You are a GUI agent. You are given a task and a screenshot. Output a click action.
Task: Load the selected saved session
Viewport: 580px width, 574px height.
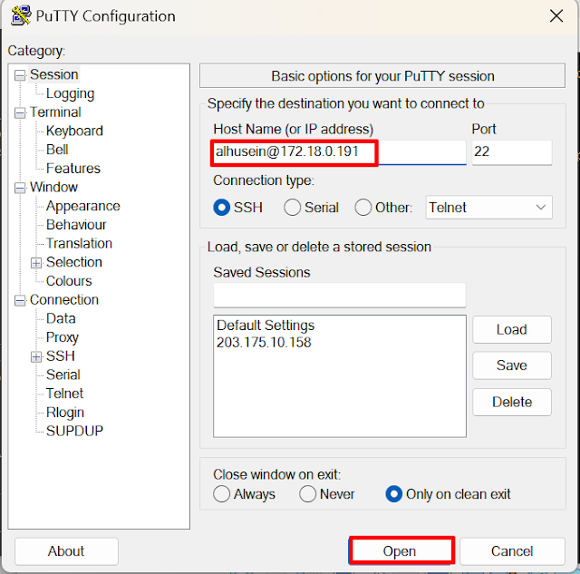coord(511,330)
